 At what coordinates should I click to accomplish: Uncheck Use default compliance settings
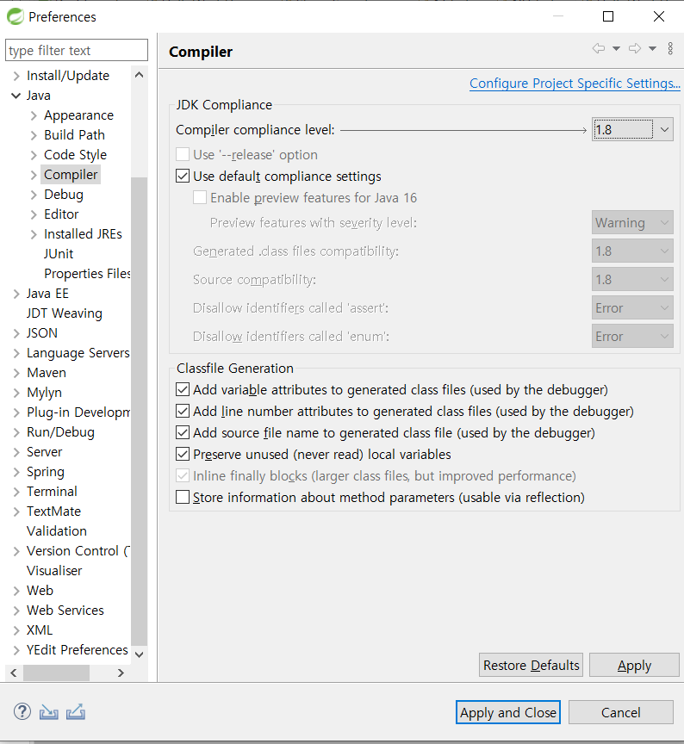point(183,176)
